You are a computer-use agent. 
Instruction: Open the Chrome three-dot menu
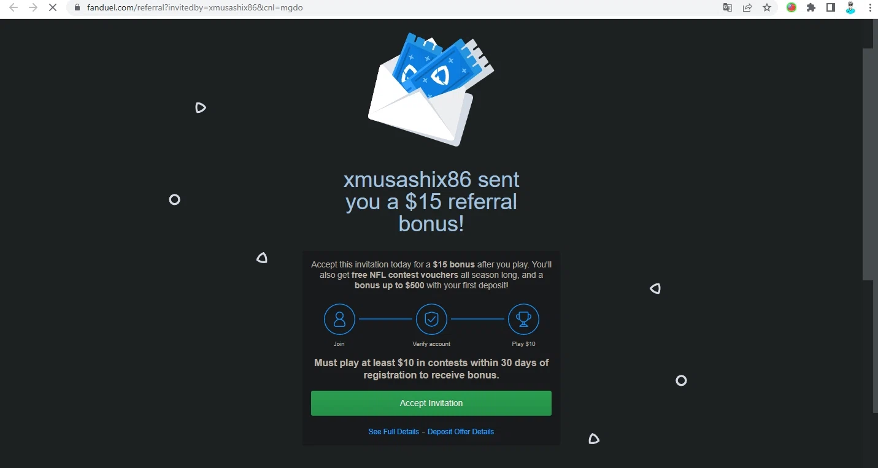pos(869,8)
